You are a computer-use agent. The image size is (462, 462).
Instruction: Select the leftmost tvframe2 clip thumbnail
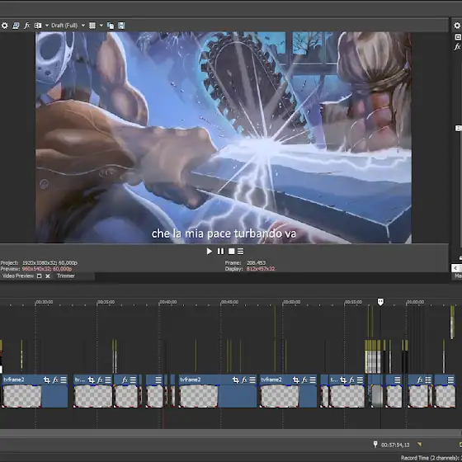coord(22,397)
